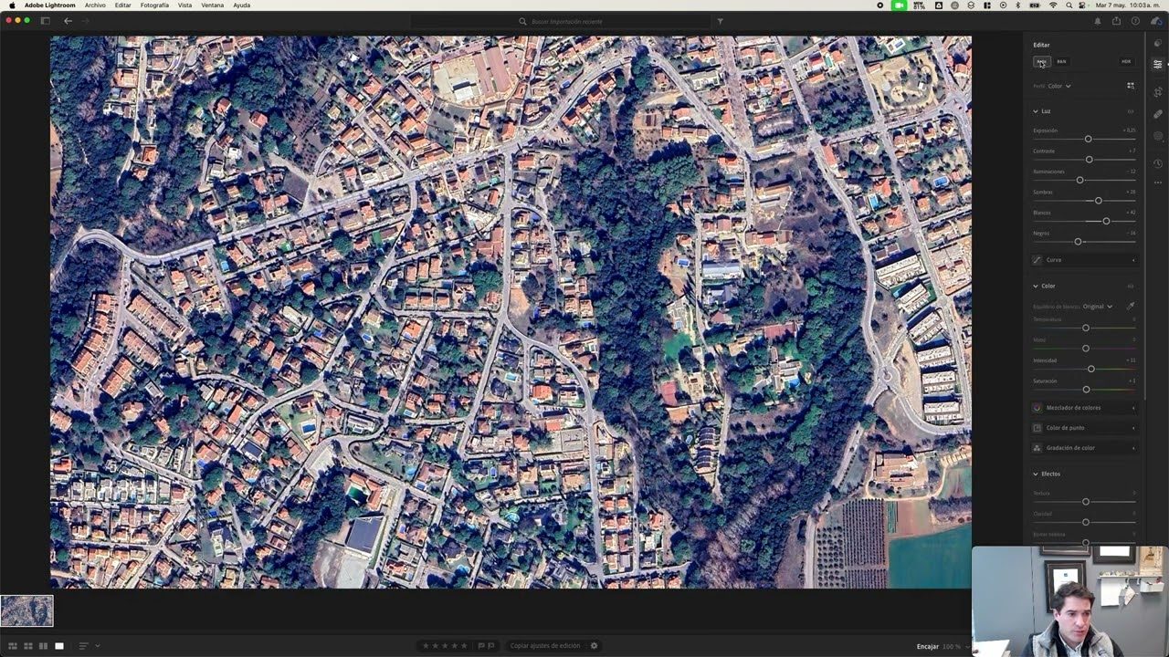Open the three-dots more options menu

(1157, 182)
